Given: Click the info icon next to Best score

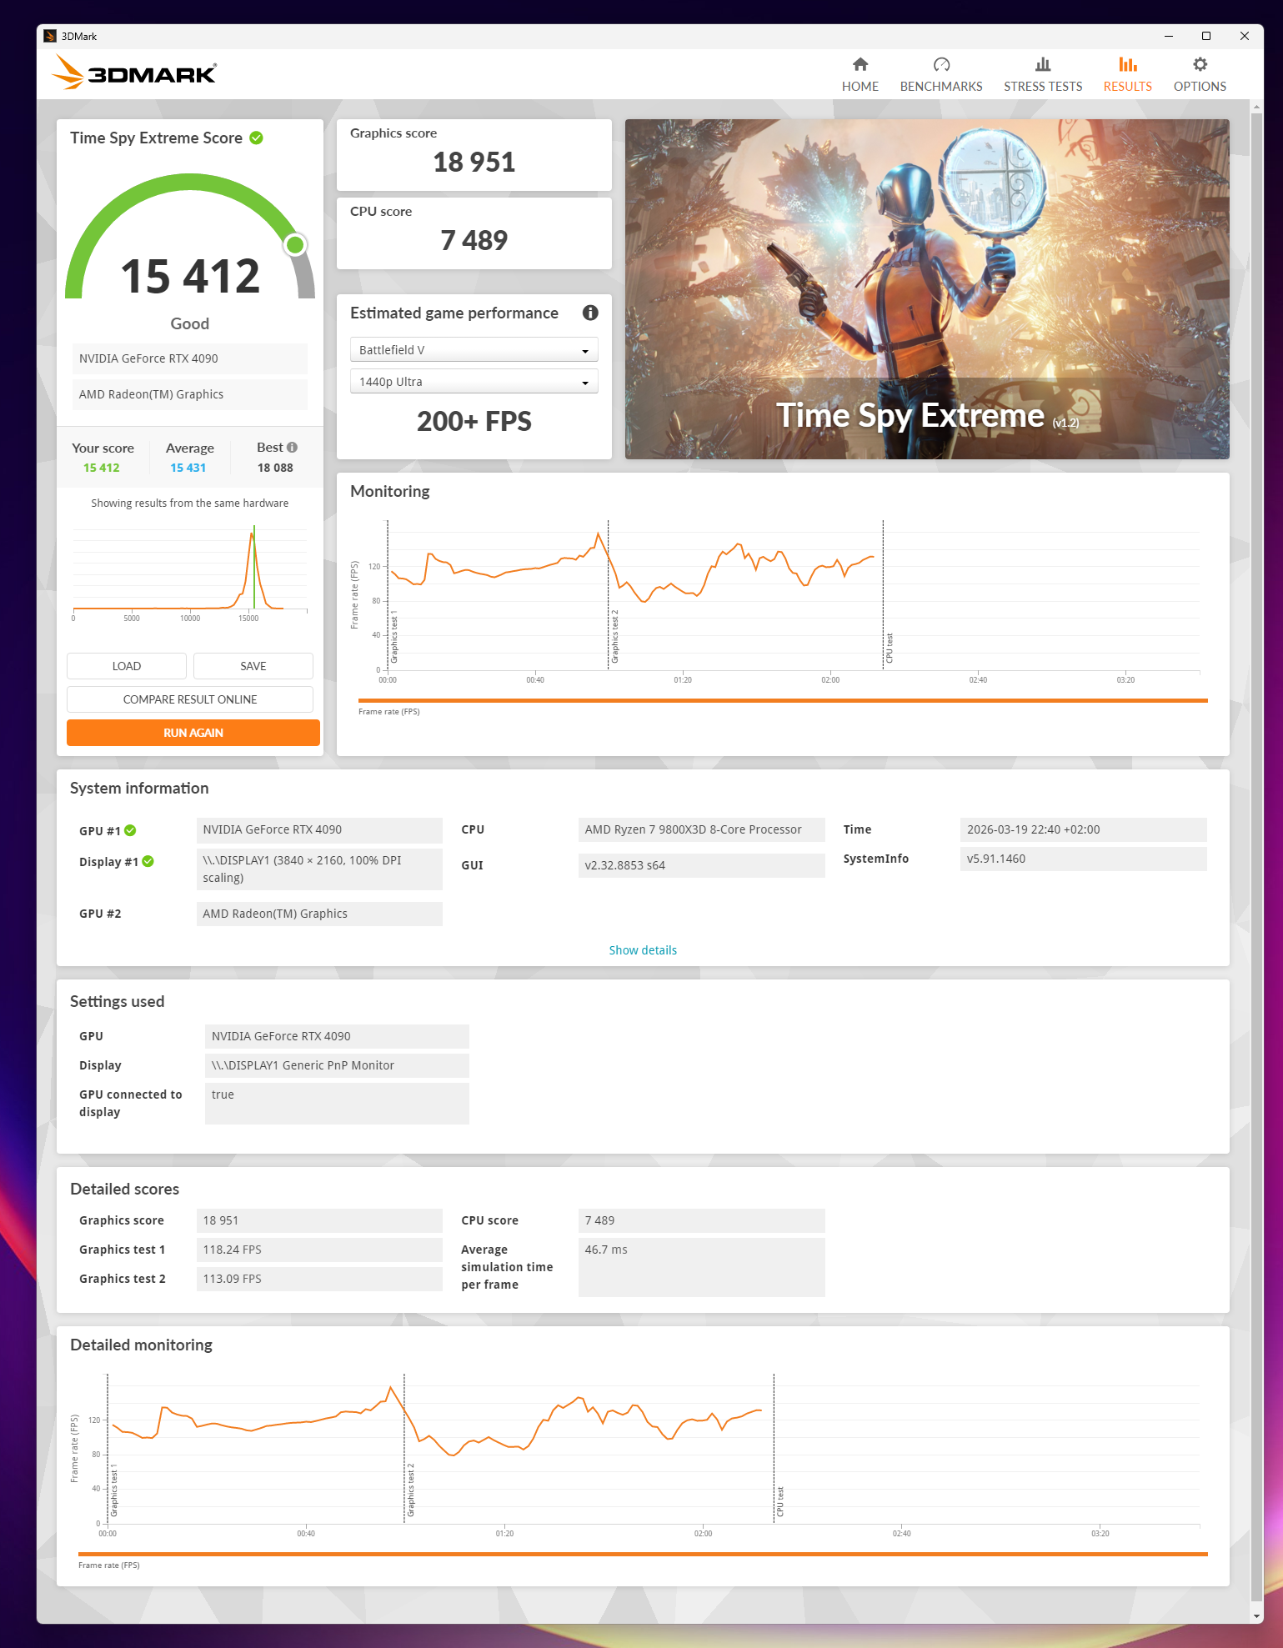Looking at the screenshot, I should [x=292, y=448].
